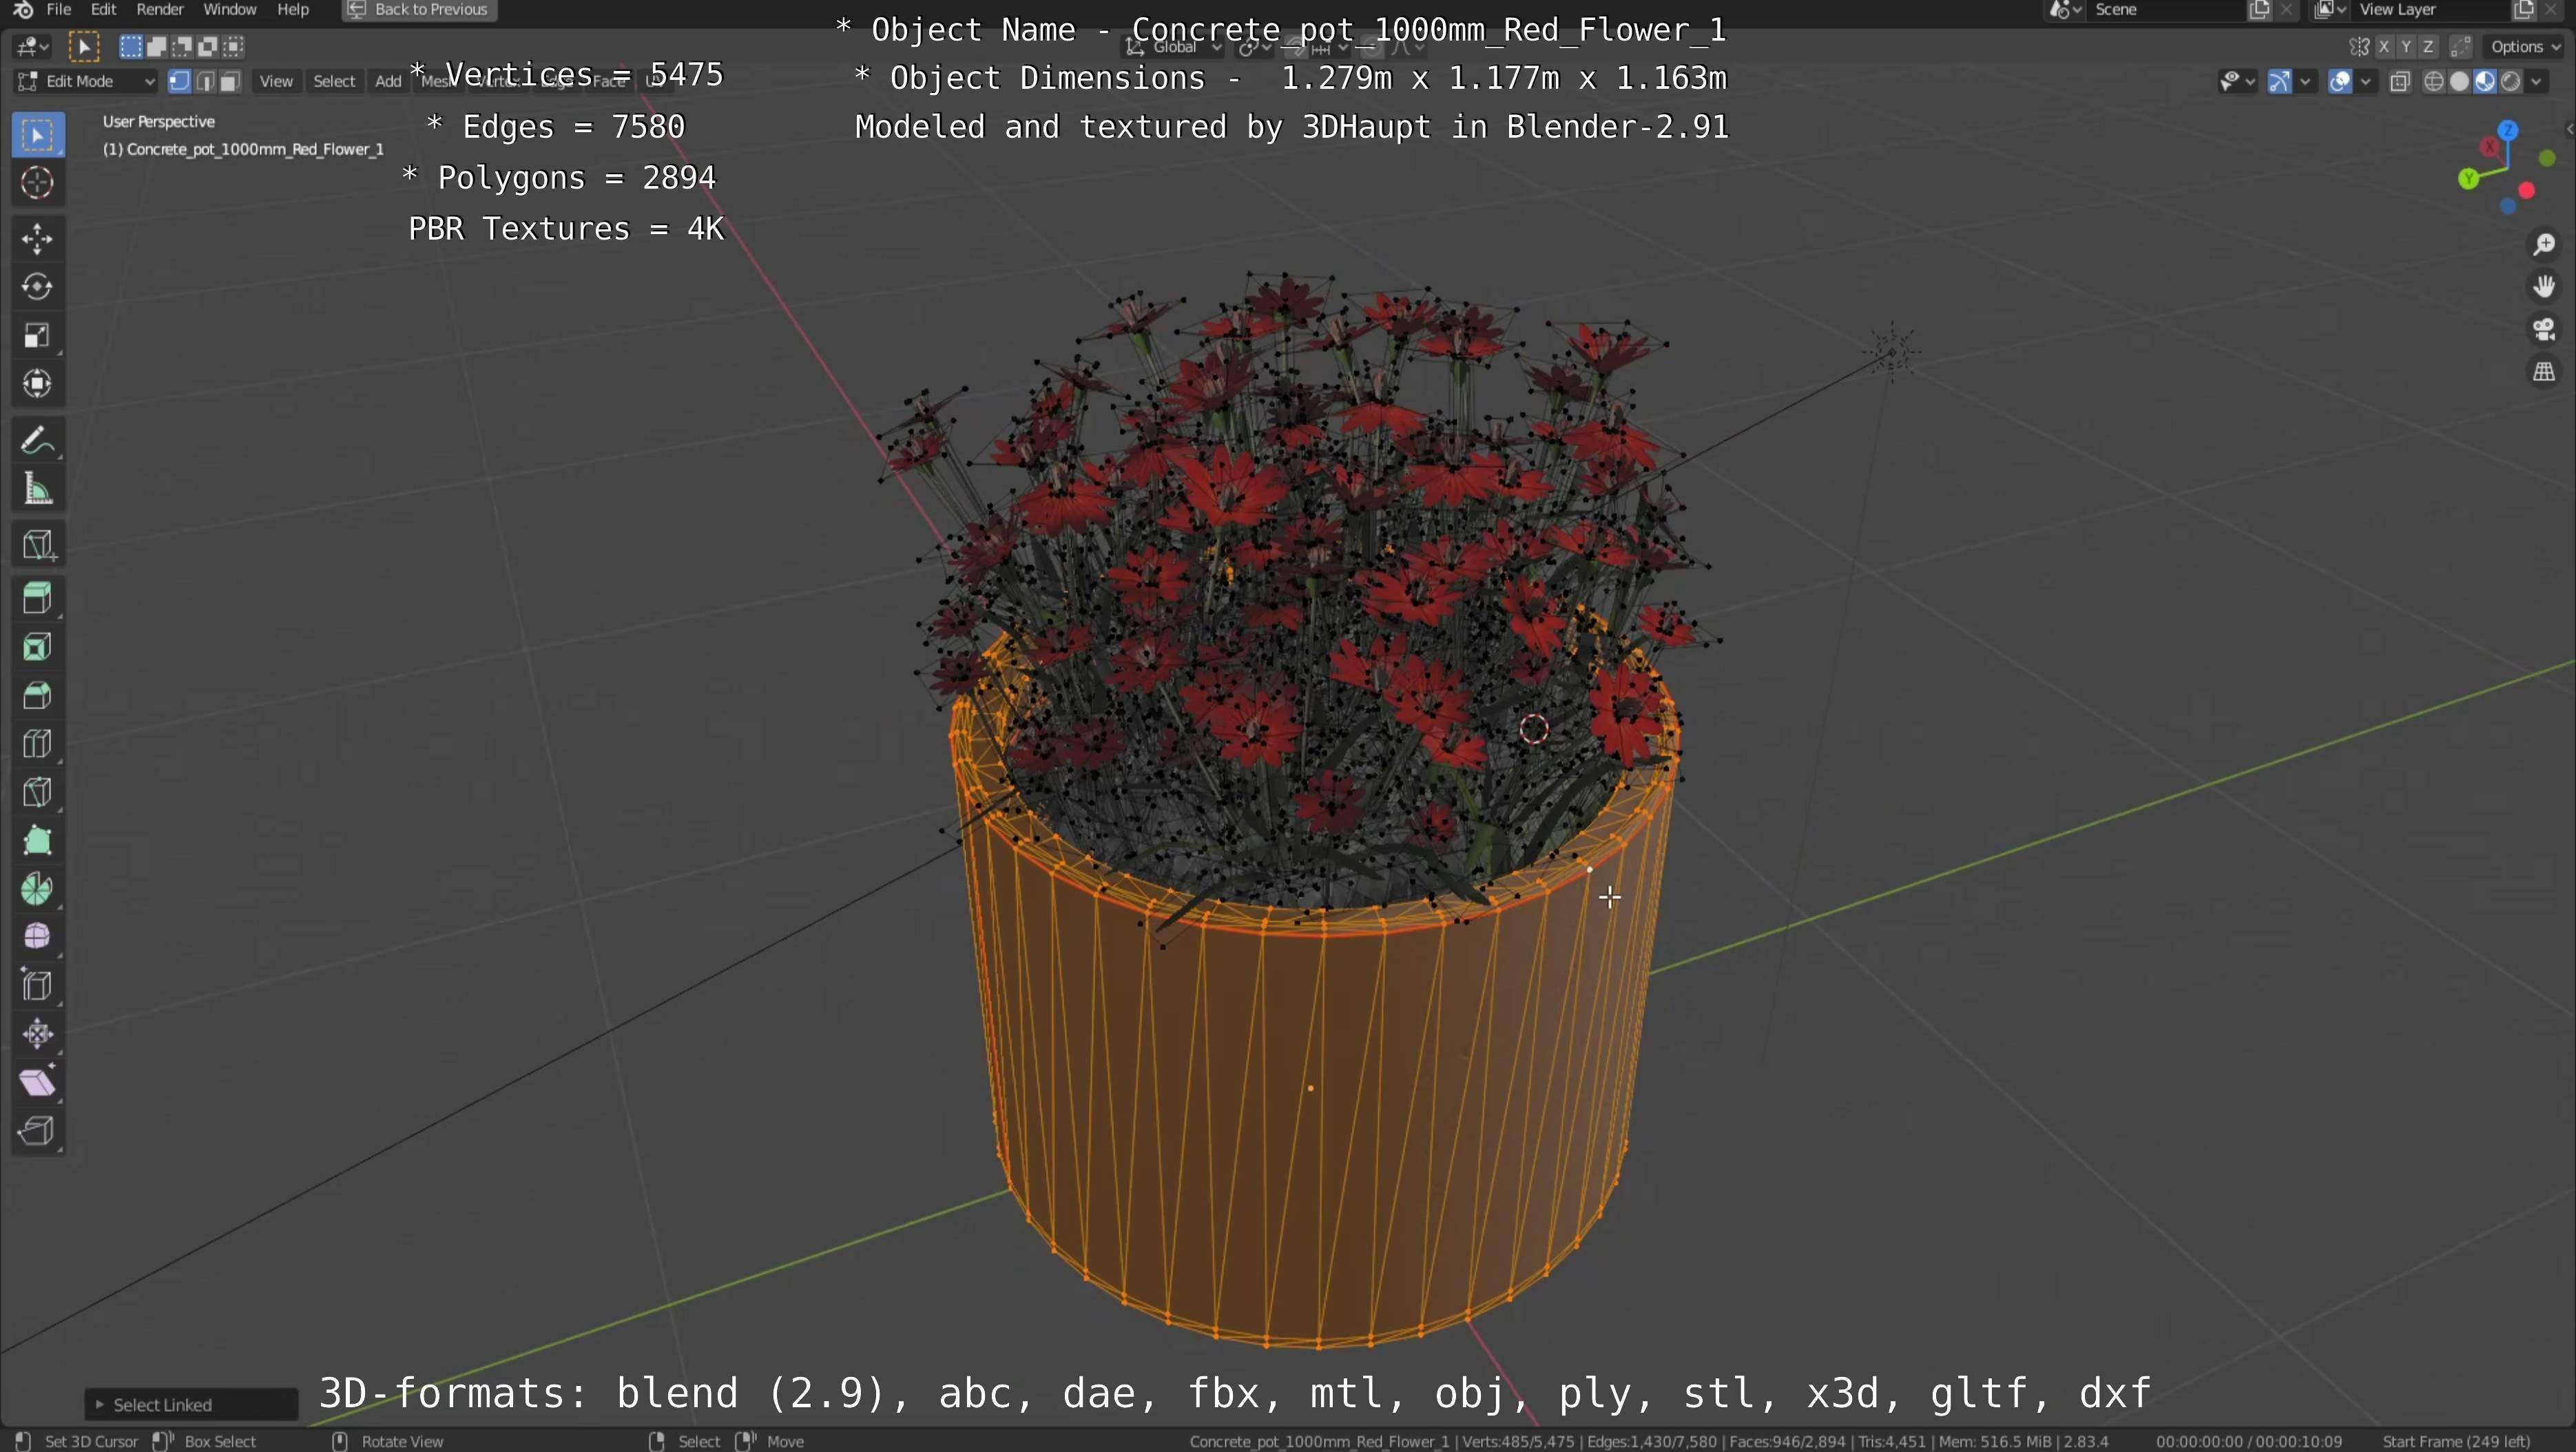Toggle viewport gizmos display
Viewport: 2576px width, 1452px height.
[2279, 82]
